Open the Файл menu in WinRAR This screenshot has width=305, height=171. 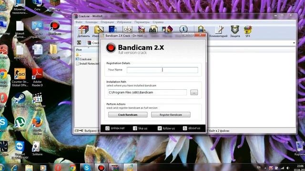coord(79,22)
